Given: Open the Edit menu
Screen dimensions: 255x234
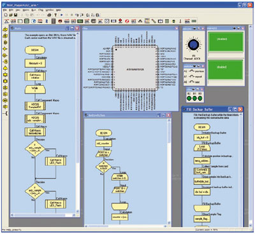Looking at the screenshot, I should pos(11,10).
